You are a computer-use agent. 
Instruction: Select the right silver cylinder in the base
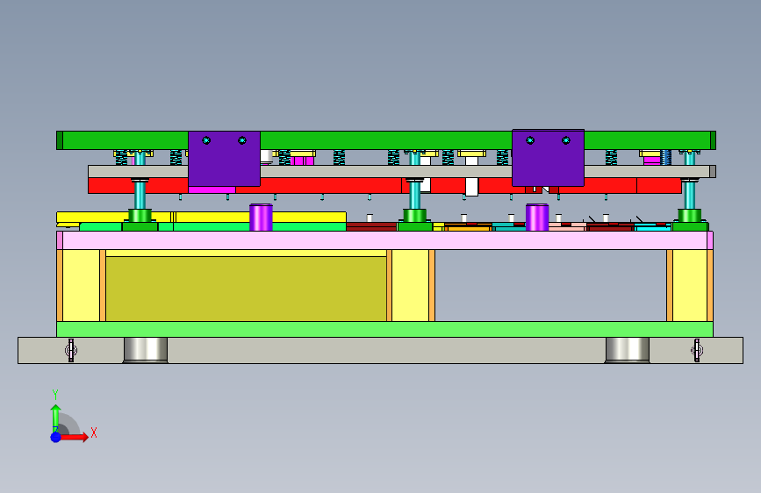pyautogui.click(x=627, y=350)
